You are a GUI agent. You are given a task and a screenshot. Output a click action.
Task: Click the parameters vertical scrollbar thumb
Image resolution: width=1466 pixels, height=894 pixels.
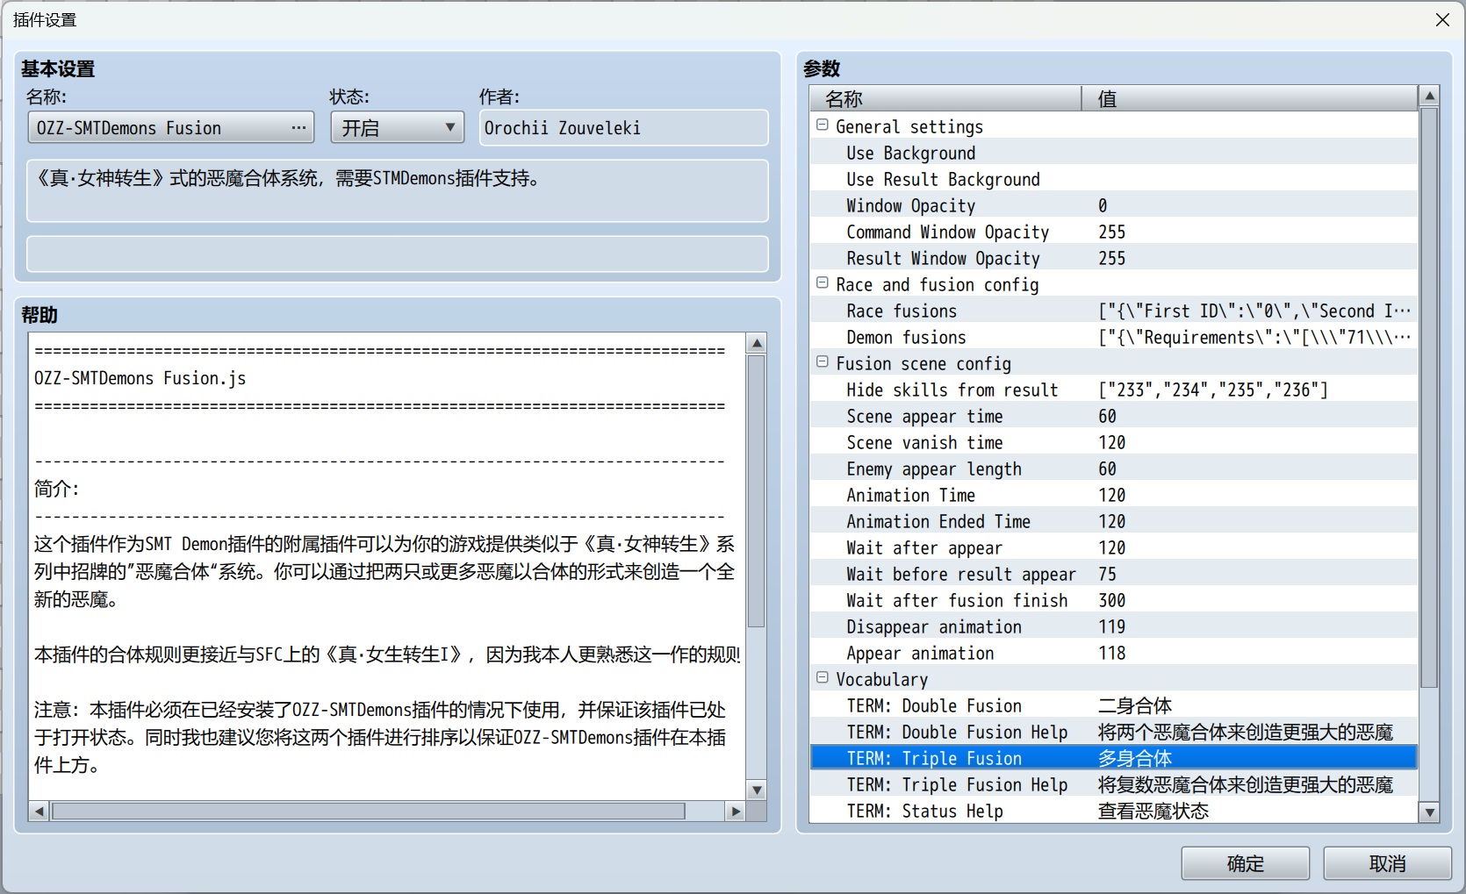[1429, 397]
